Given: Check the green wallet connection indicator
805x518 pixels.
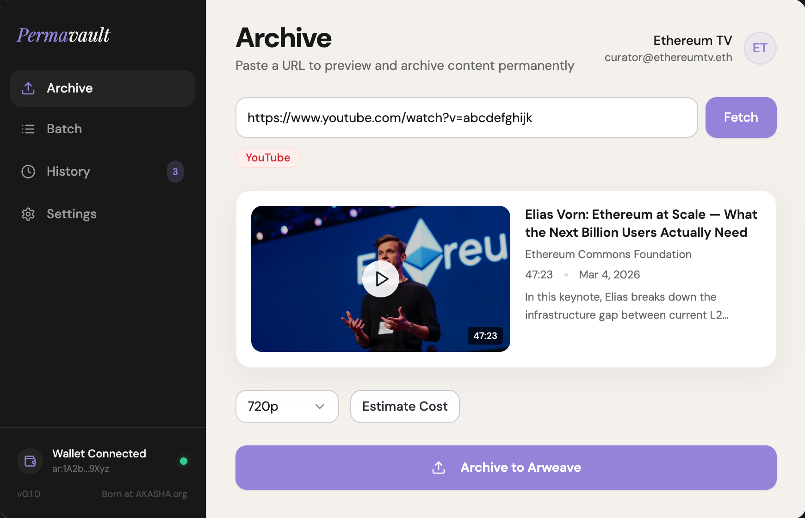Looking at the screenshot, I should pyautogui.click(x=184, y=461).
